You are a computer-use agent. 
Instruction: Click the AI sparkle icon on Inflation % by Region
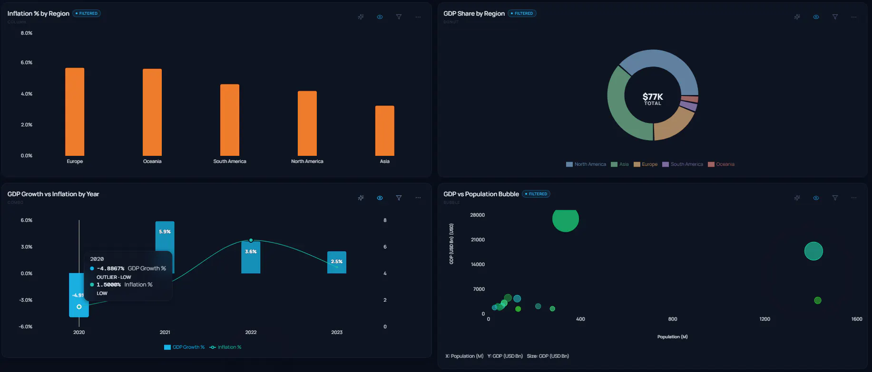361,17
